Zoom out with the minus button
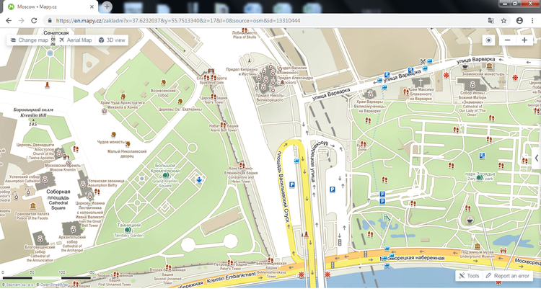This screenshot has width=541, height=299. coord(507,40)
